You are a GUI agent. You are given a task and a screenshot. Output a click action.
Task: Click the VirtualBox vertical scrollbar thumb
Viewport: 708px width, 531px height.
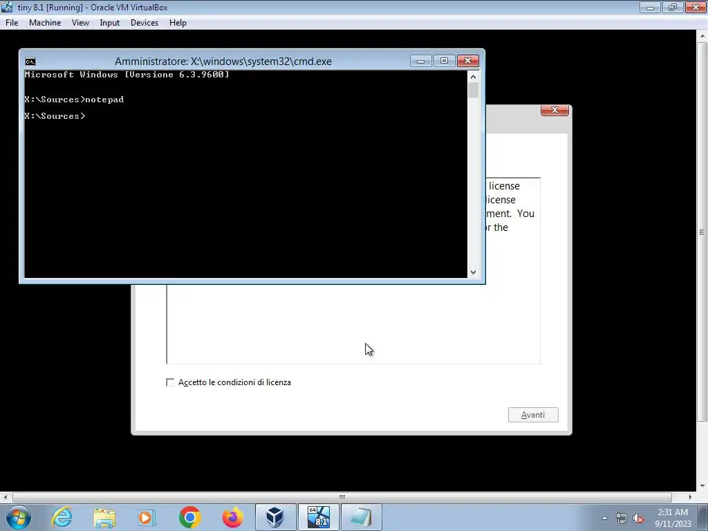click(702, 232)
